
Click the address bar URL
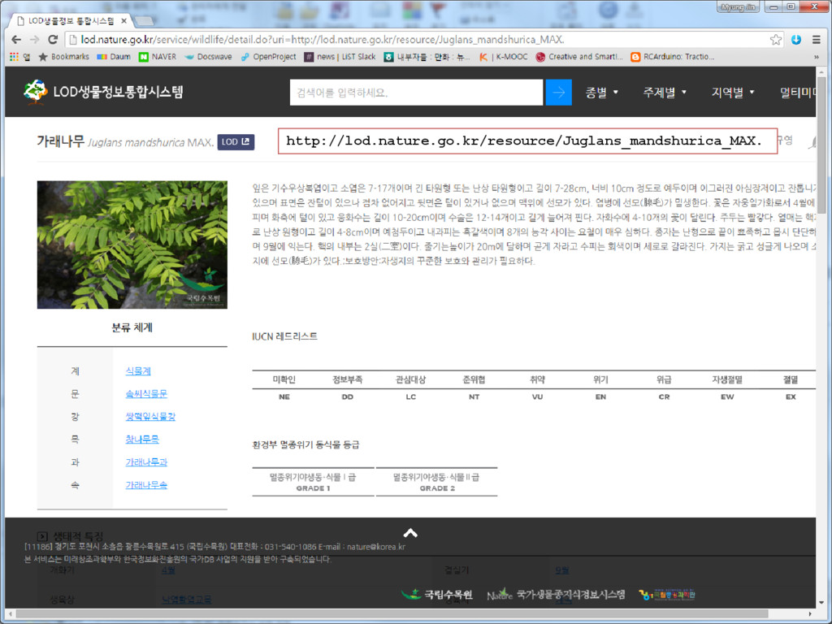(x=323, y=39)
